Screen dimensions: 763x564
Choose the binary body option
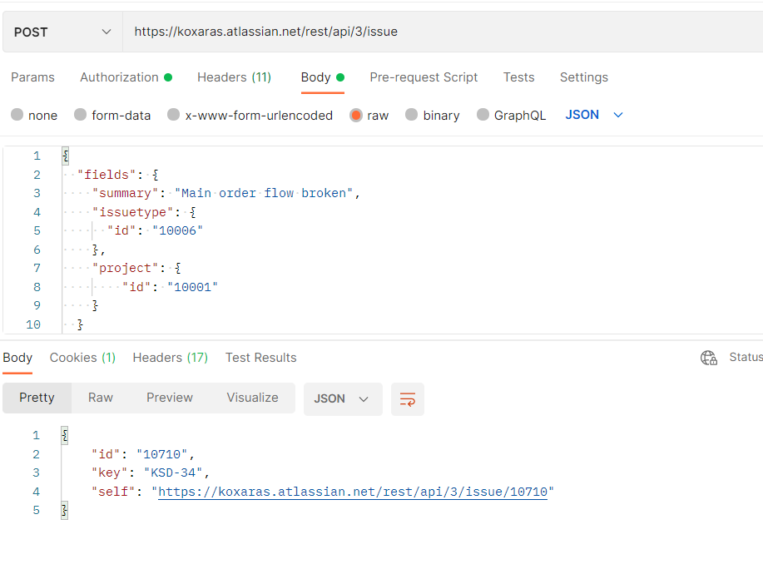[412, 115]
